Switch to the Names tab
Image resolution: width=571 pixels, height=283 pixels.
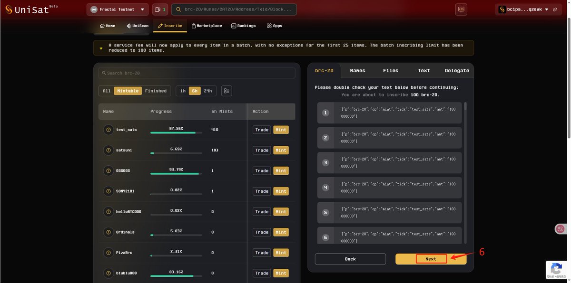[x=357, y=70]
